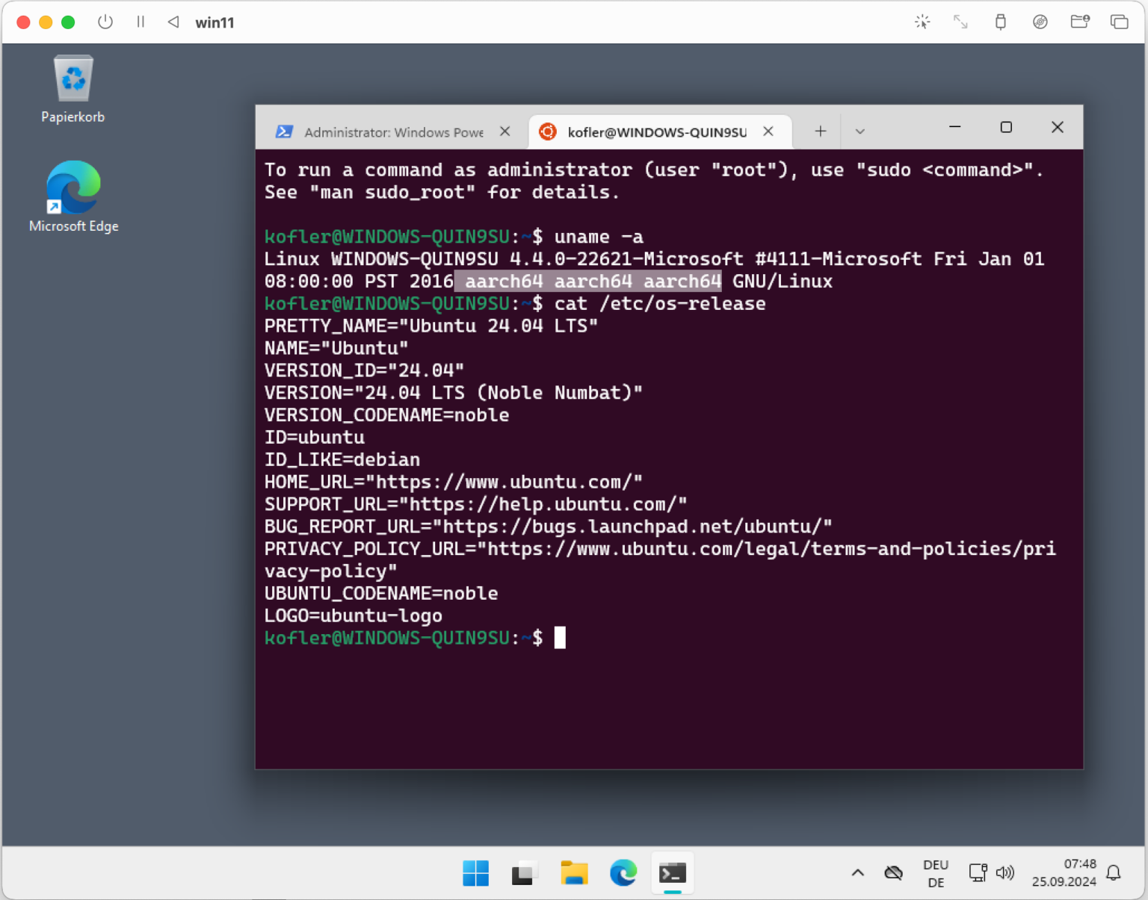Viewport: 1148px width, 900px height.
Task: Expand hidden icons in the system tray
Action: click(858, 873)
